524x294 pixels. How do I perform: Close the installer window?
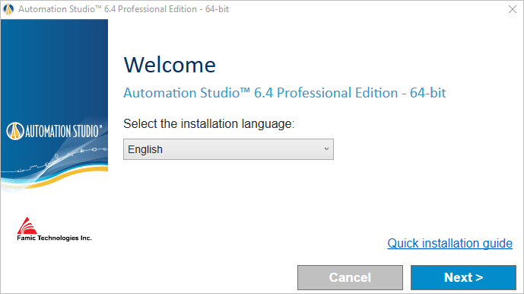(513, 9)
